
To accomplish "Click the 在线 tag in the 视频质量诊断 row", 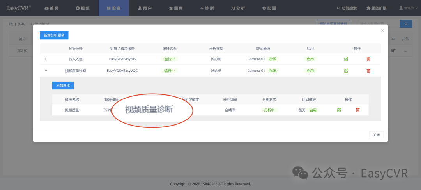I will (x=272, y=71).
